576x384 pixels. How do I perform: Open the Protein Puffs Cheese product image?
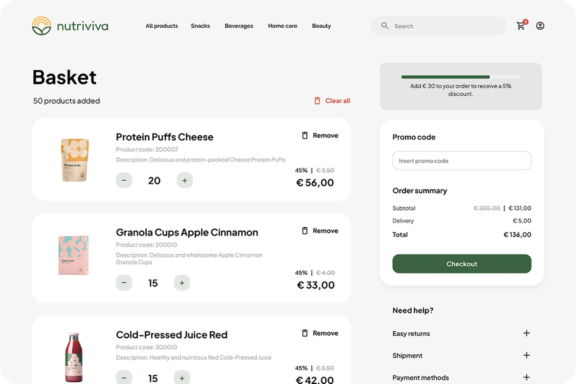pos(75,160)
